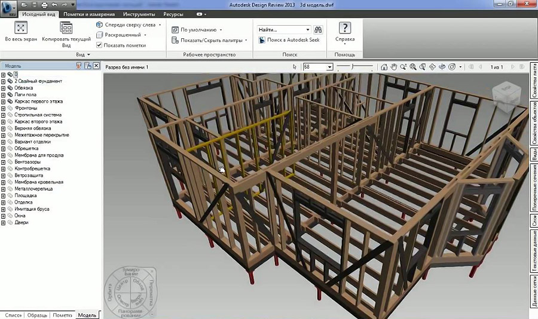Open the Инструменты ribbon tab
The width and height of the screenshot is (538, 319).
pos(139,14)
